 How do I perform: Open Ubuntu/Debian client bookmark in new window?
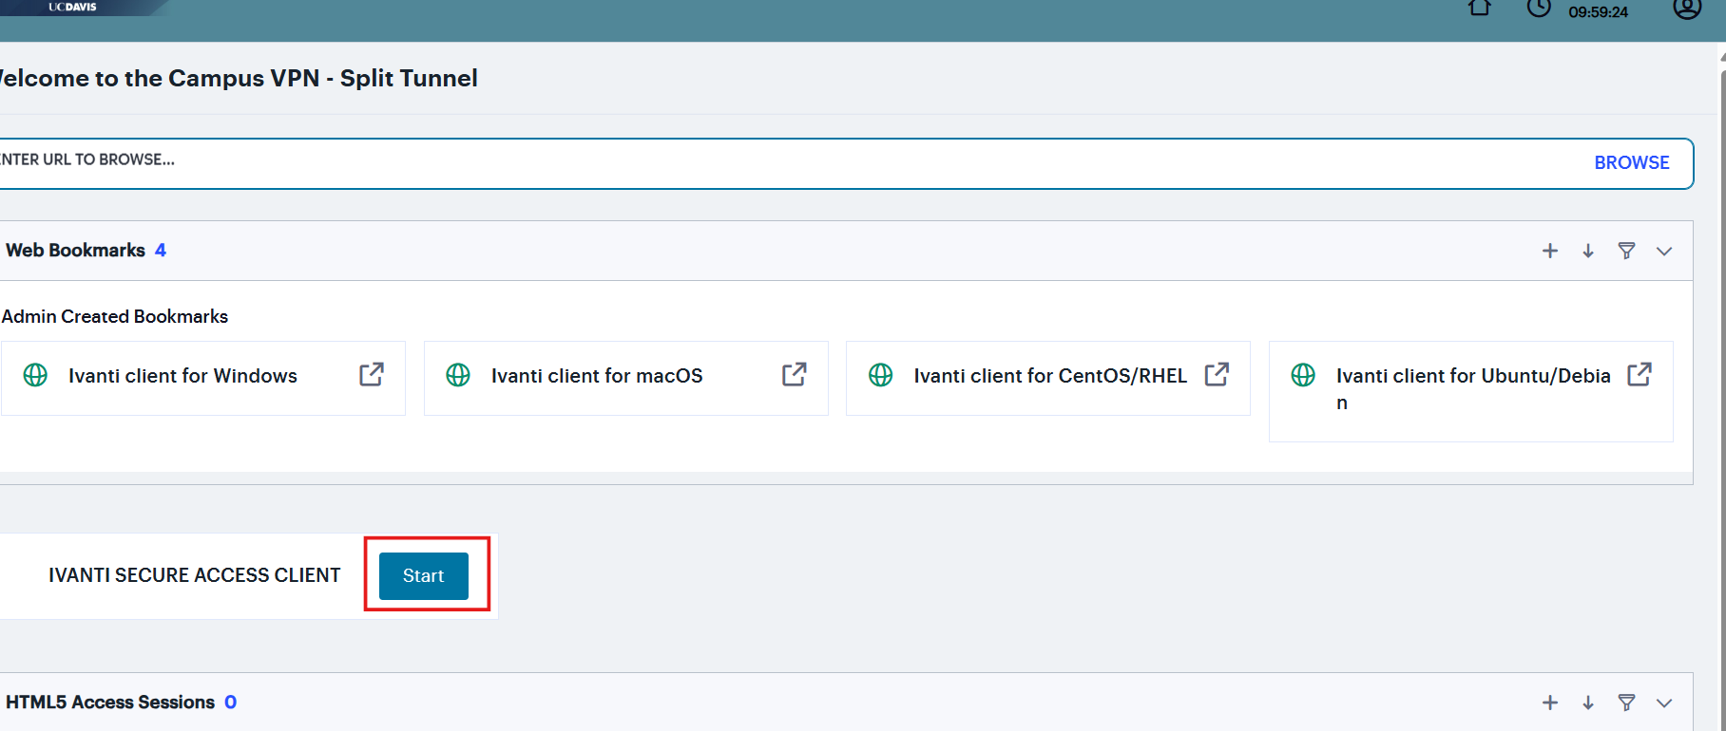pos(1640,375)
